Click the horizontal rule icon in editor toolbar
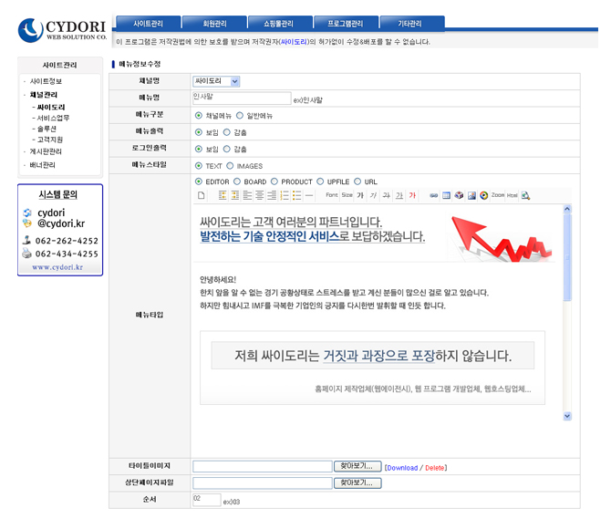 coord(309,196)
